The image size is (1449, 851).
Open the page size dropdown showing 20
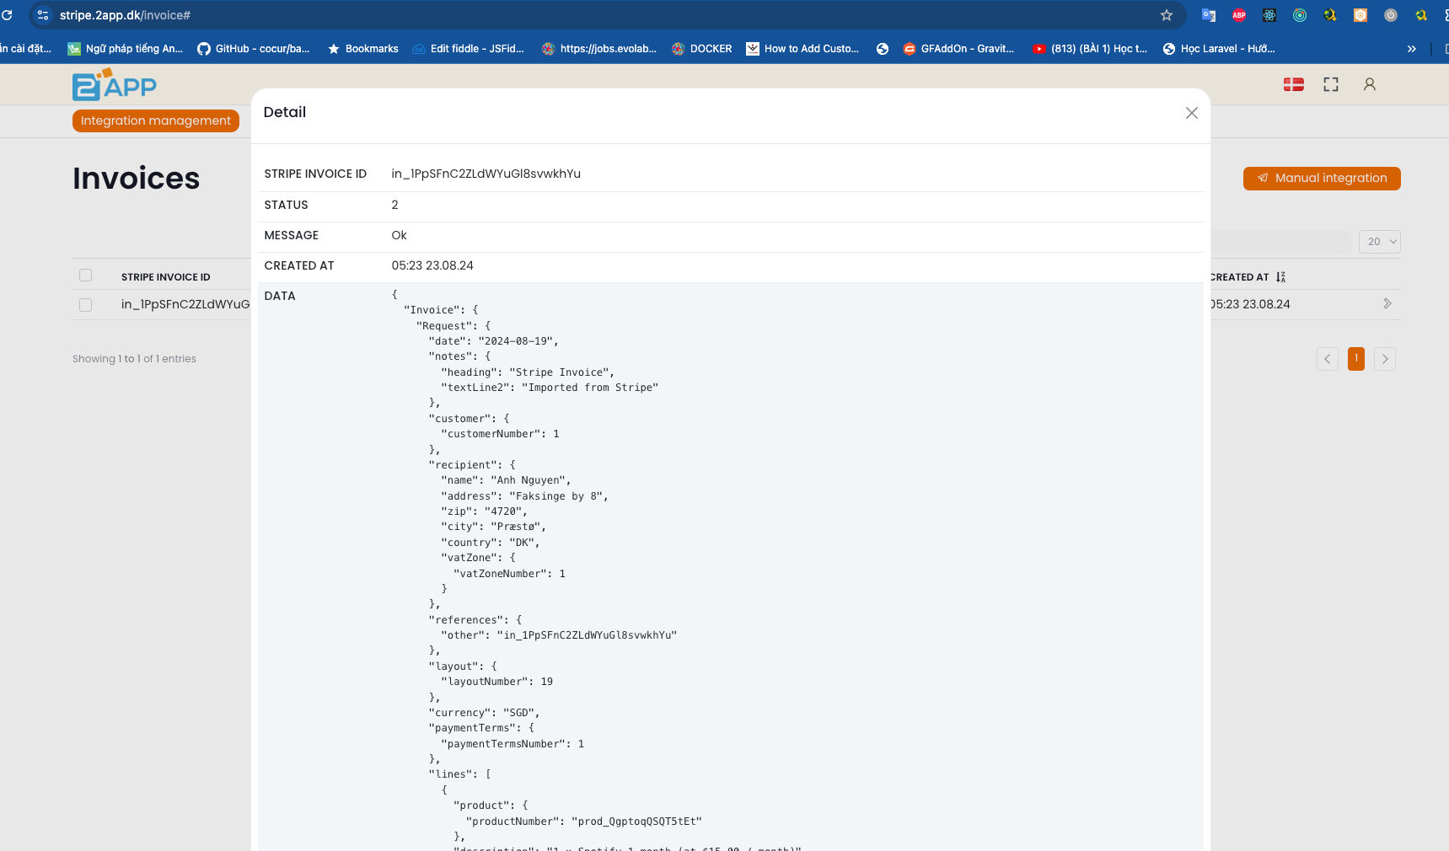(1379, 242)
